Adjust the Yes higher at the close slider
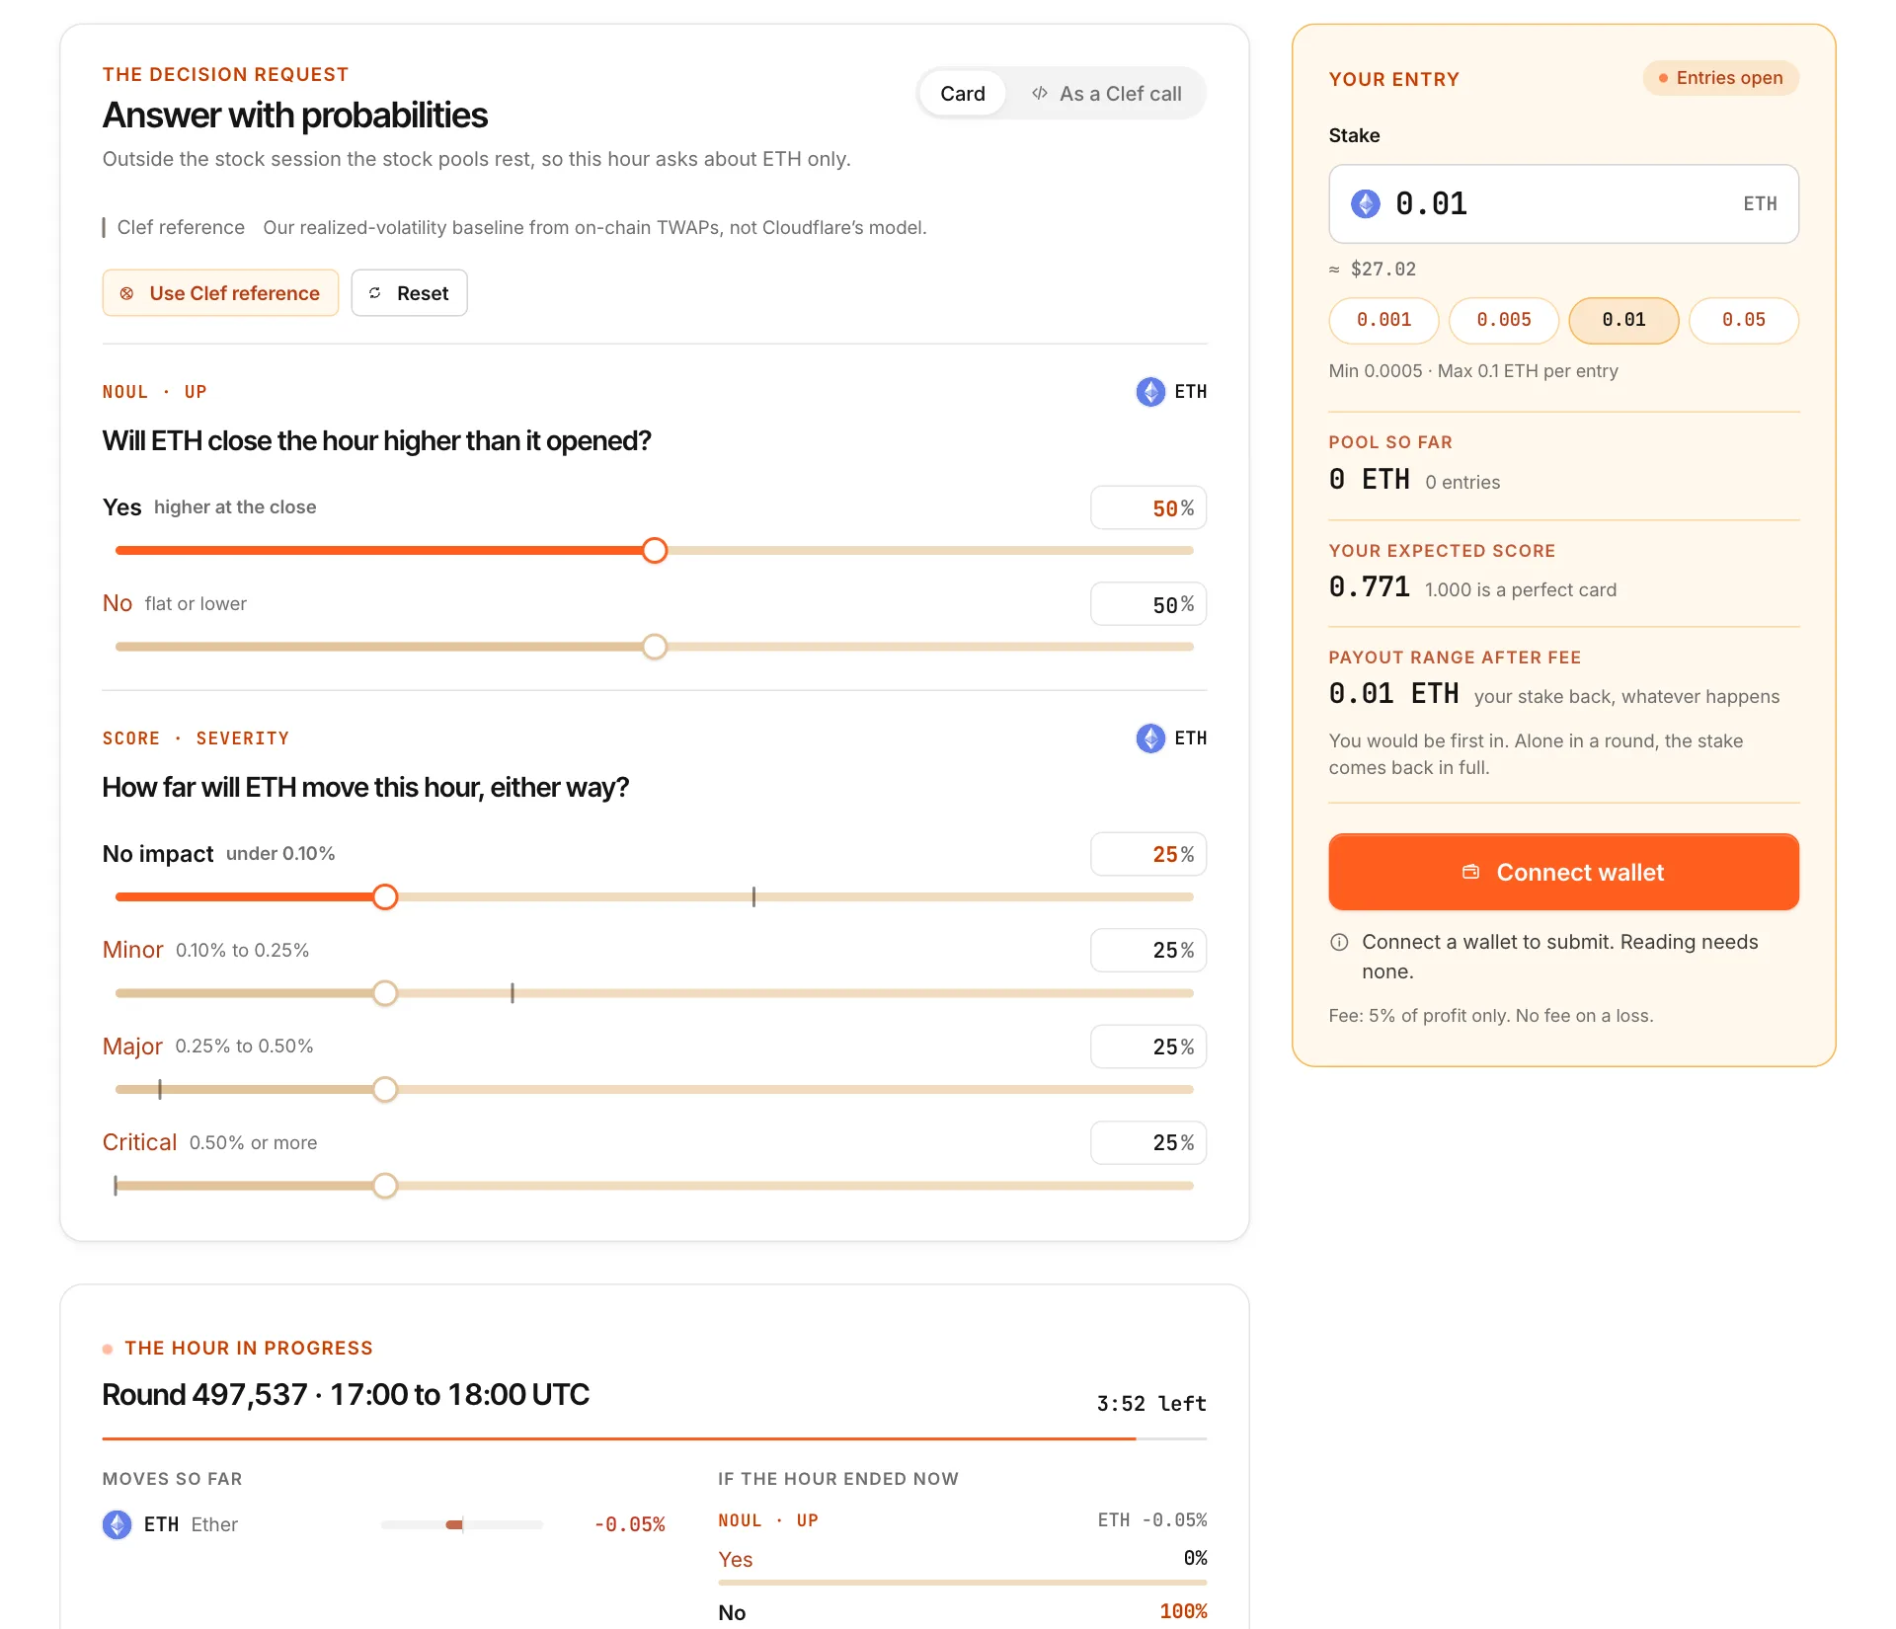The width and height of the screenshot is (1896, 1629). click(654, 551)
